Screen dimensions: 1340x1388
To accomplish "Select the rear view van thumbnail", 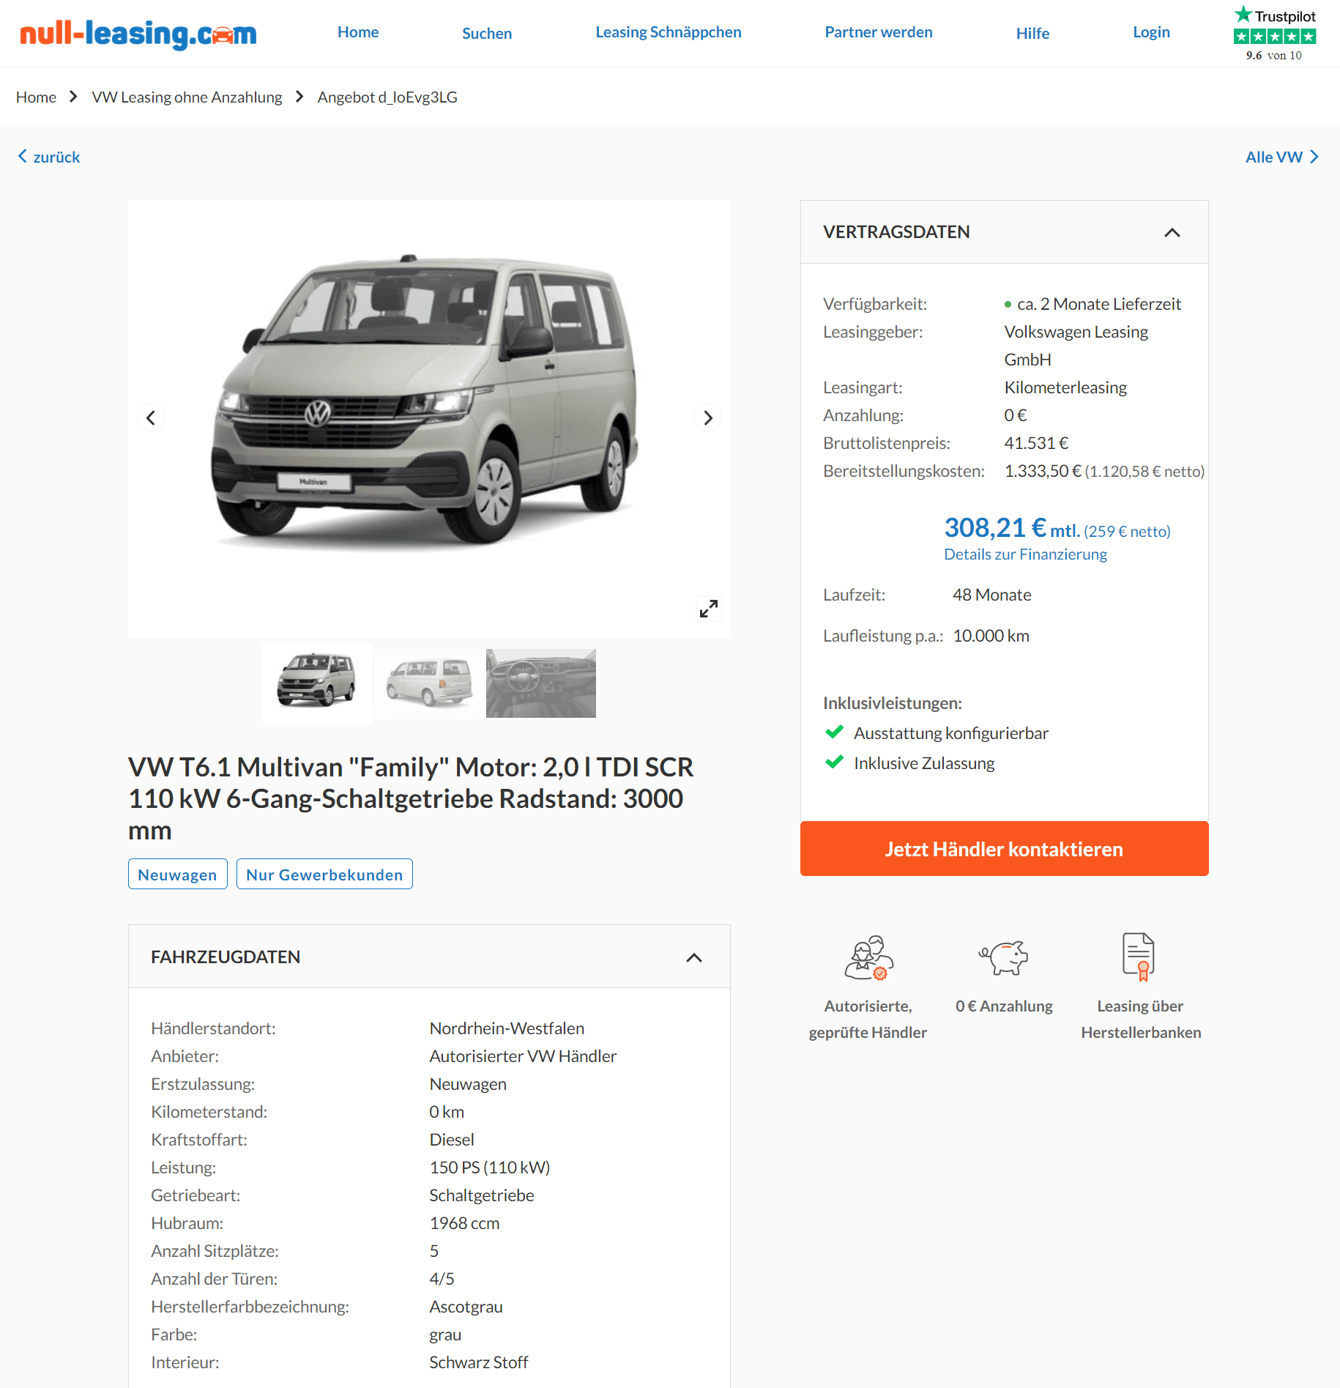I will point(429,683).
